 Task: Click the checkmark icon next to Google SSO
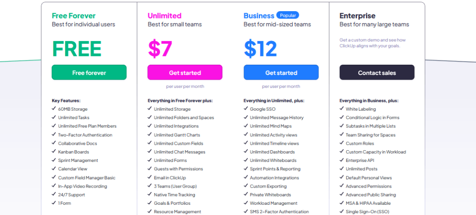(245, 109)
